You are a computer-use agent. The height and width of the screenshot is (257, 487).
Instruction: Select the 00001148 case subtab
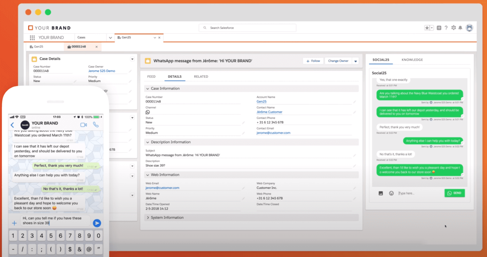point(79,47)
